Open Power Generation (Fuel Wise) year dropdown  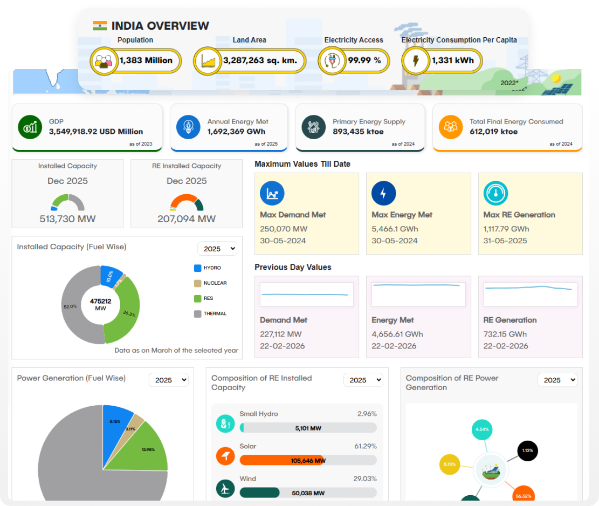pyautogui.click(x=169, y=380)
